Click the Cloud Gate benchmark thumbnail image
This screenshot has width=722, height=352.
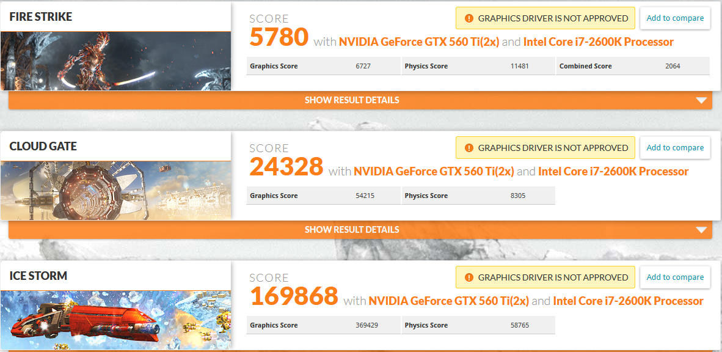115,190
